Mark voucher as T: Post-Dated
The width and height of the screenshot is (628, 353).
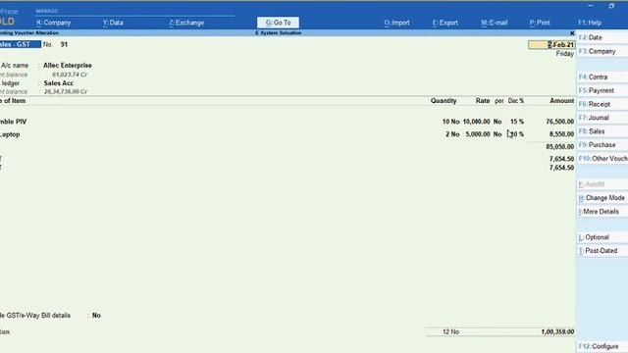[x=602, y=251]
